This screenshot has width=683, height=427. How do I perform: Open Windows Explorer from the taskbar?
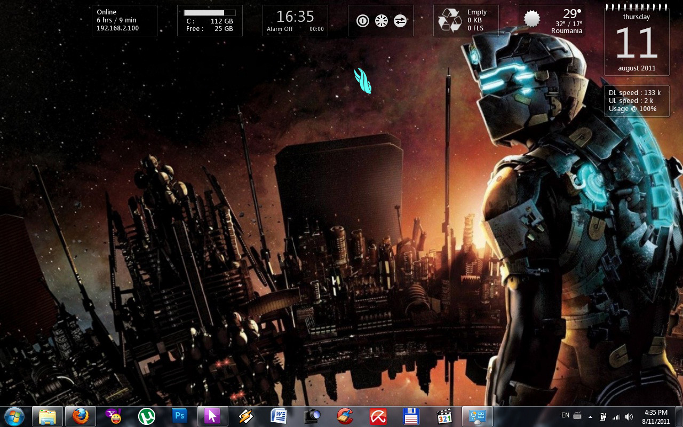(x=48, y=416)
